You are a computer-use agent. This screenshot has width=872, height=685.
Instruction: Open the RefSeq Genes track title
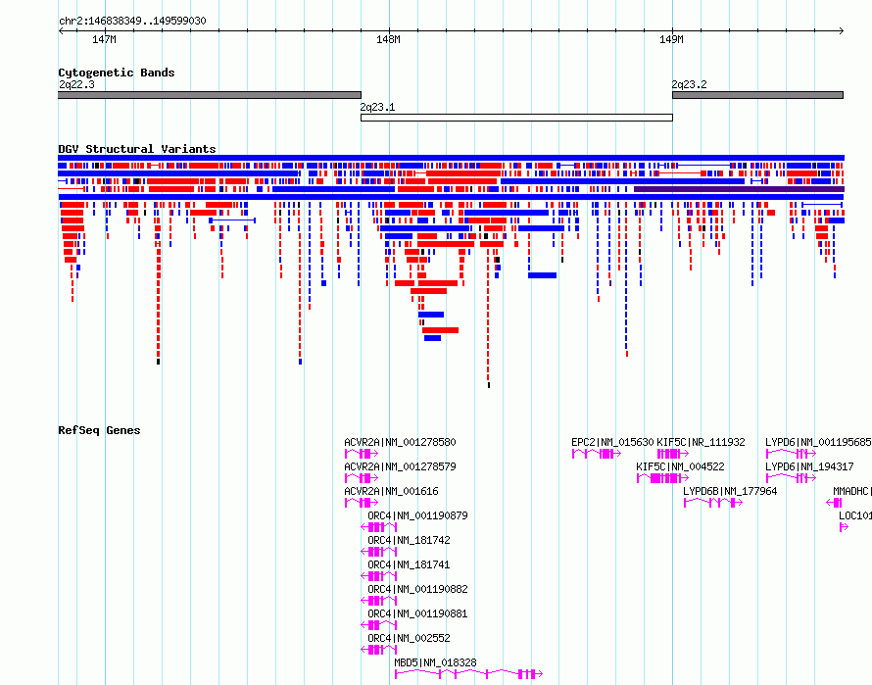pyautogui.click(x=99, y=430)
